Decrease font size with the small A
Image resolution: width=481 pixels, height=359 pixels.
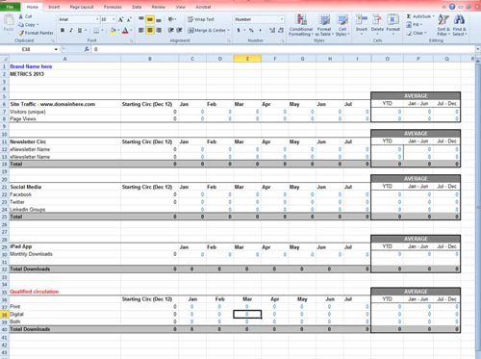coord(129,19)
